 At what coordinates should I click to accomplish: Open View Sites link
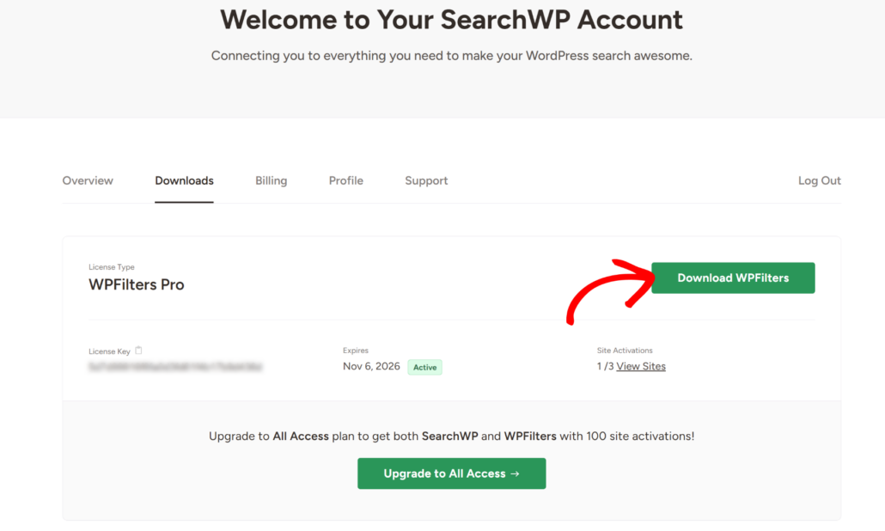[x=640, y=366]
